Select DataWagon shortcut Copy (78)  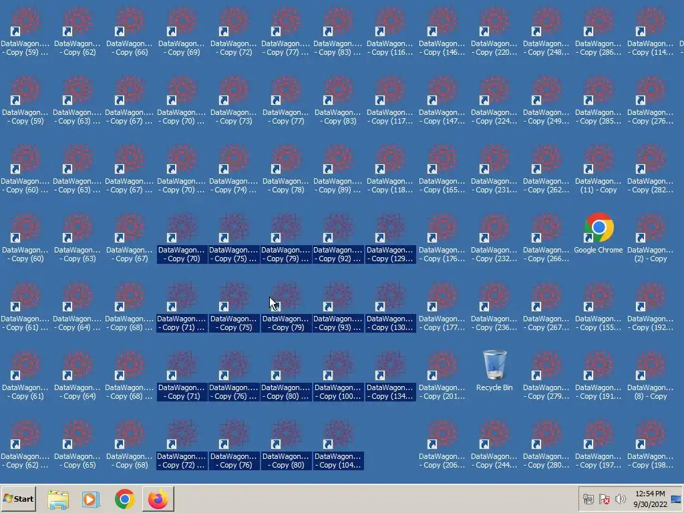tap(286, 169)
